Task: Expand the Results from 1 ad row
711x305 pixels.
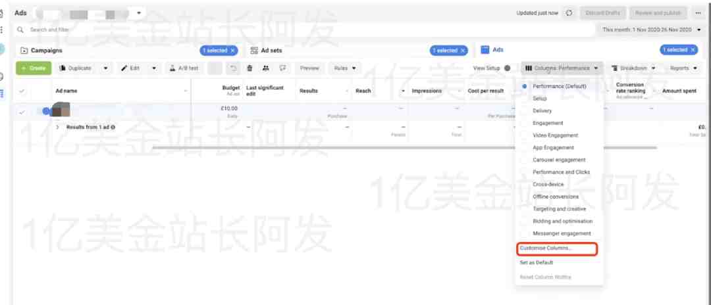Action: click(57, 128)
